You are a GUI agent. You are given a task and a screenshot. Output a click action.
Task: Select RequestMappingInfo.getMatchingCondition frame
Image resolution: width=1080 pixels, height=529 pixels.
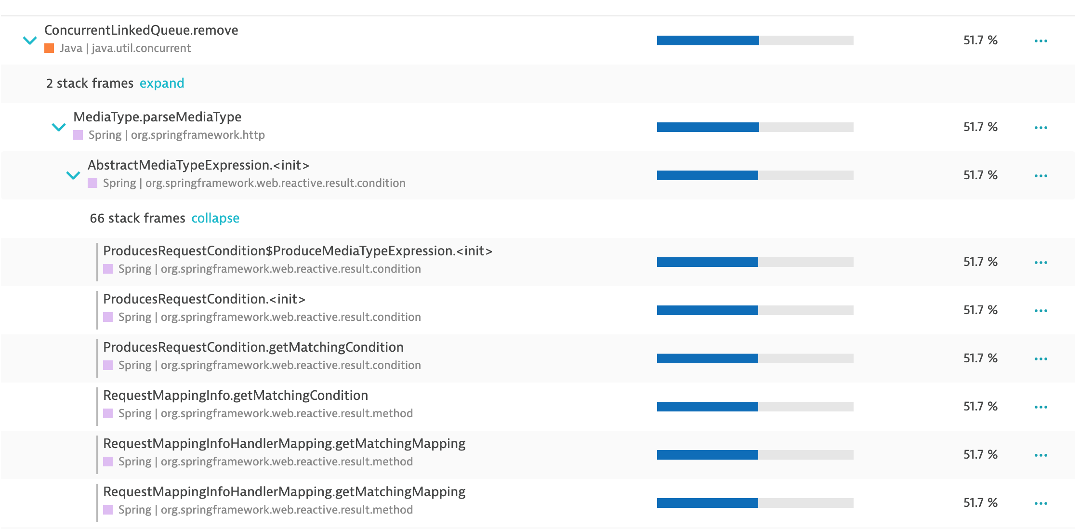(236, 396)
